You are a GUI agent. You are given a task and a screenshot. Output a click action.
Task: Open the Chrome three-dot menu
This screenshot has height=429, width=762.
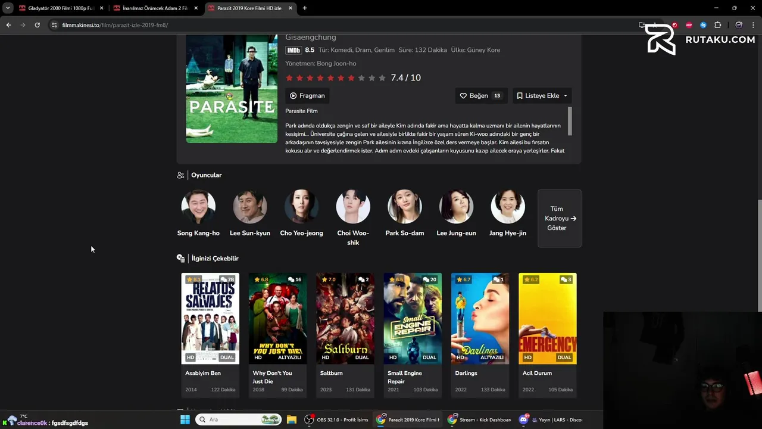pyautogui.click(x=753, y=25)
